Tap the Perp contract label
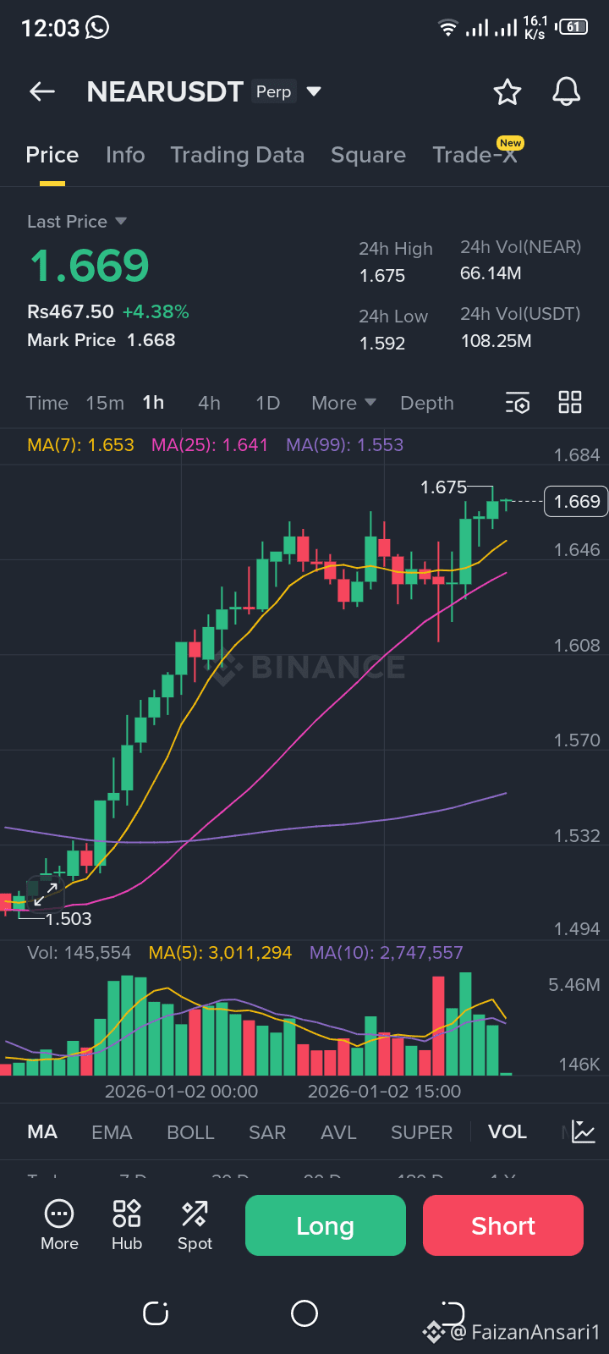 click(274, 91)
